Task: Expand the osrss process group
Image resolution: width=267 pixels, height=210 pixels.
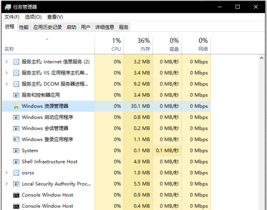Action: point(6,173)
